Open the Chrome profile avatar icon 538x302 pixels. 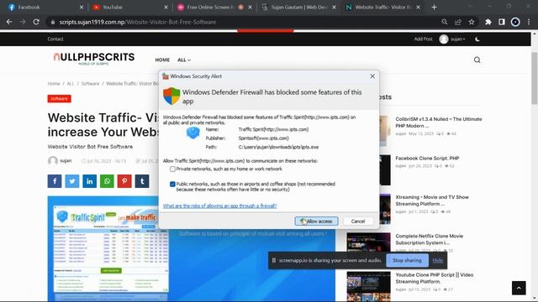[x=515, y=22]
